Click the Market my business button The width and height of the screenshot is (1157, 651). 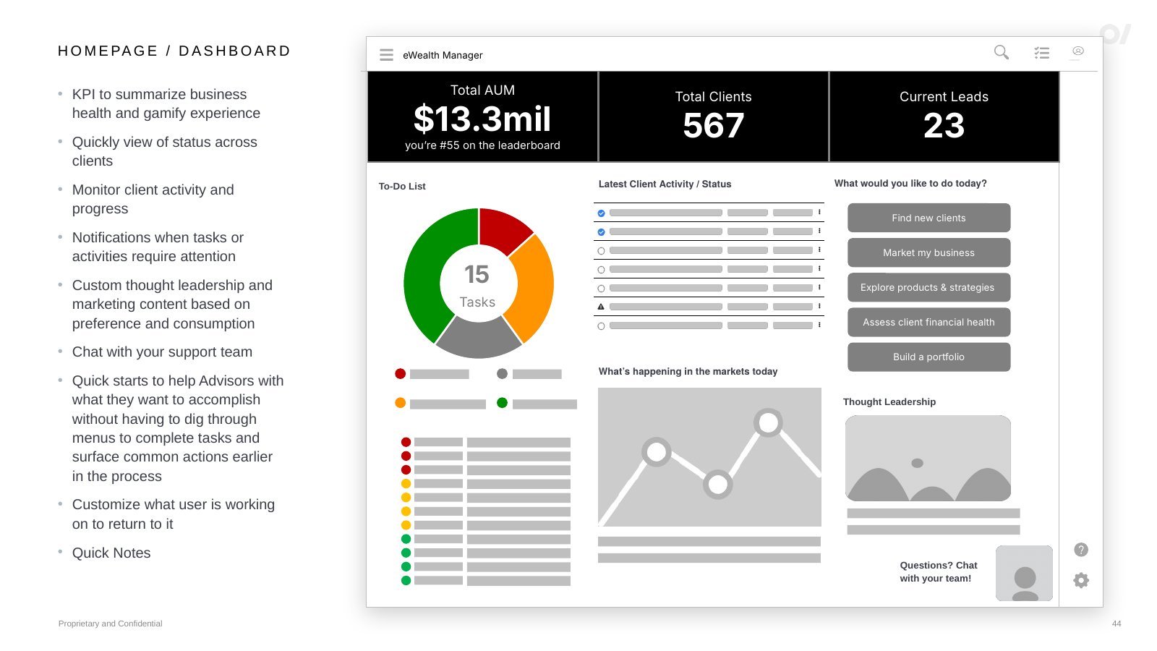(x=928, y=252)
